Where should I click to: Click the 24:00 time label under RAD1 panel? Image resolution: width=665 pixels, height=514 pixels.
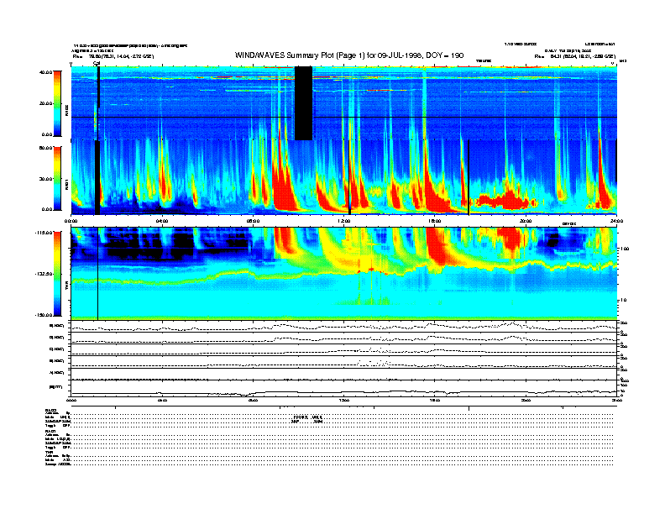click(616, 221)
